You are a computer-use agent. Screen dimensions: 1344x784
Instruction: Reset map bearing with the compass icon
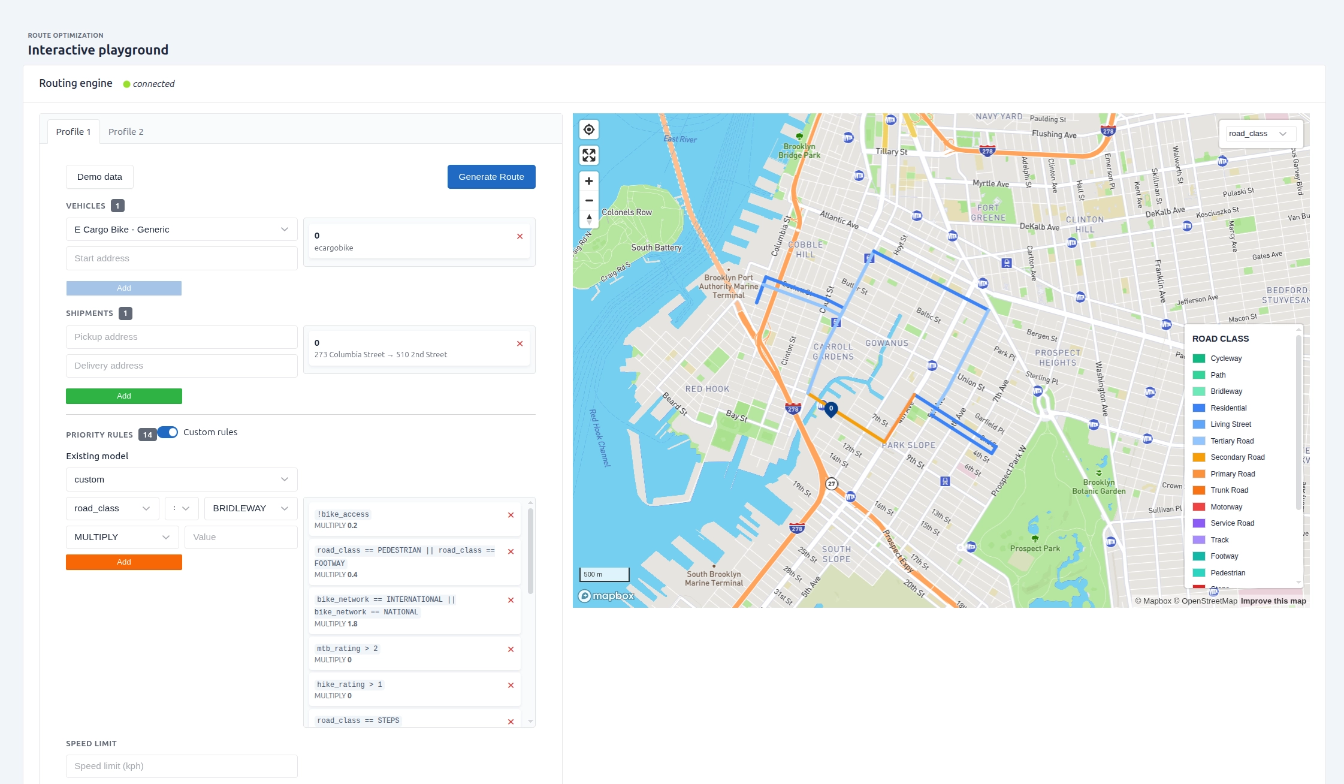tap(588, 220)
